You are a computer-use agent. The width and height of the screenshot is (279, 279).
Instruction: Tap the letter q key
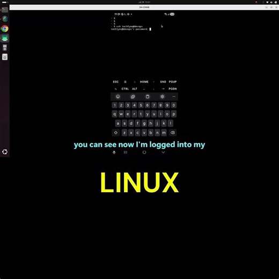115,114
